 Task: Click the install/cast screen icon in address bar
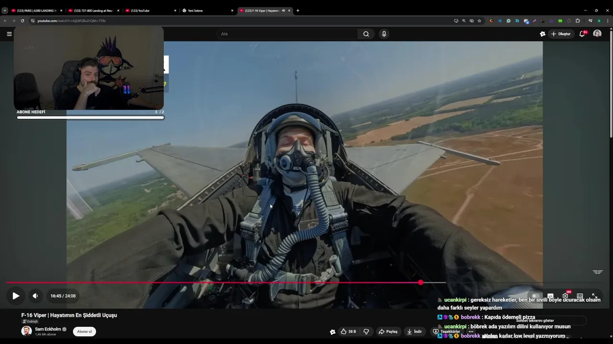[x=456, y=21]
